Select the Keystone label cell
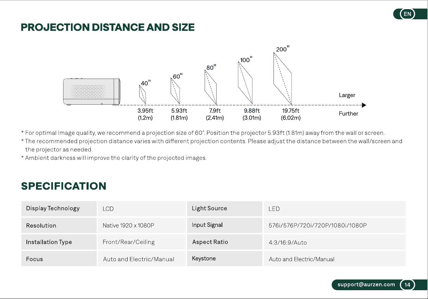428x299 pixels. 224,258
